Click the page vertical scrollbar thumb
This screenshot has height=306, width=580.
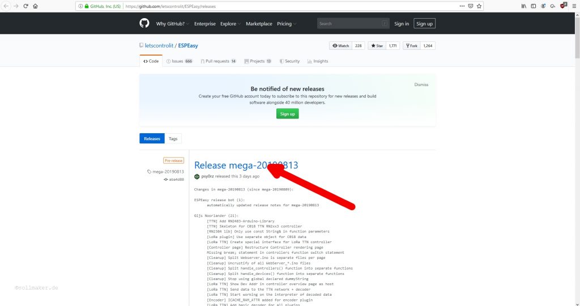(x=577, y=37)
